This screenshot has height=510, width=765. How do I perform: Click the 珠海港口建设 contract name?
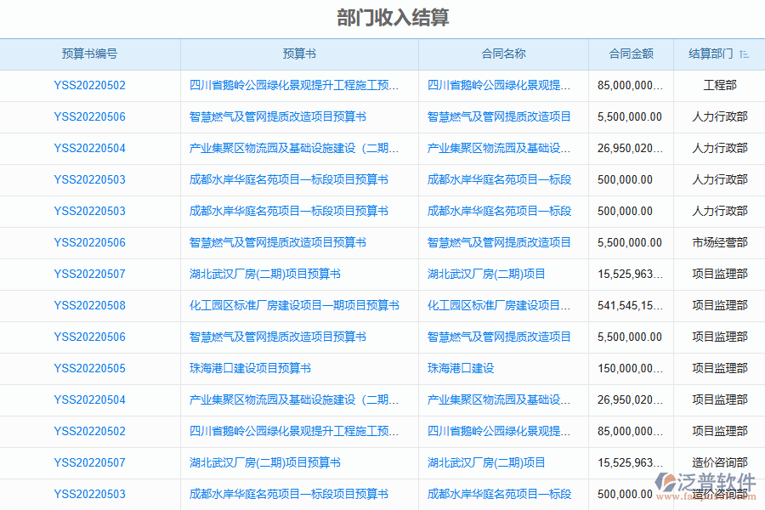461,368
